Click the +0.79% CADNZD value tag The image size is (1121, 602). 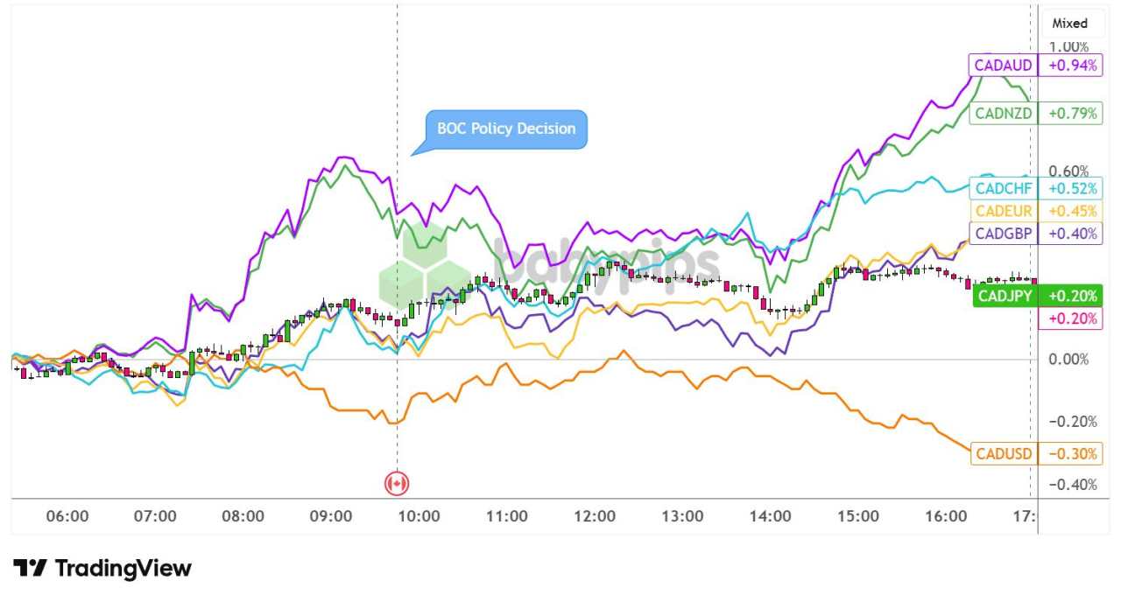tap(1069, 113)
